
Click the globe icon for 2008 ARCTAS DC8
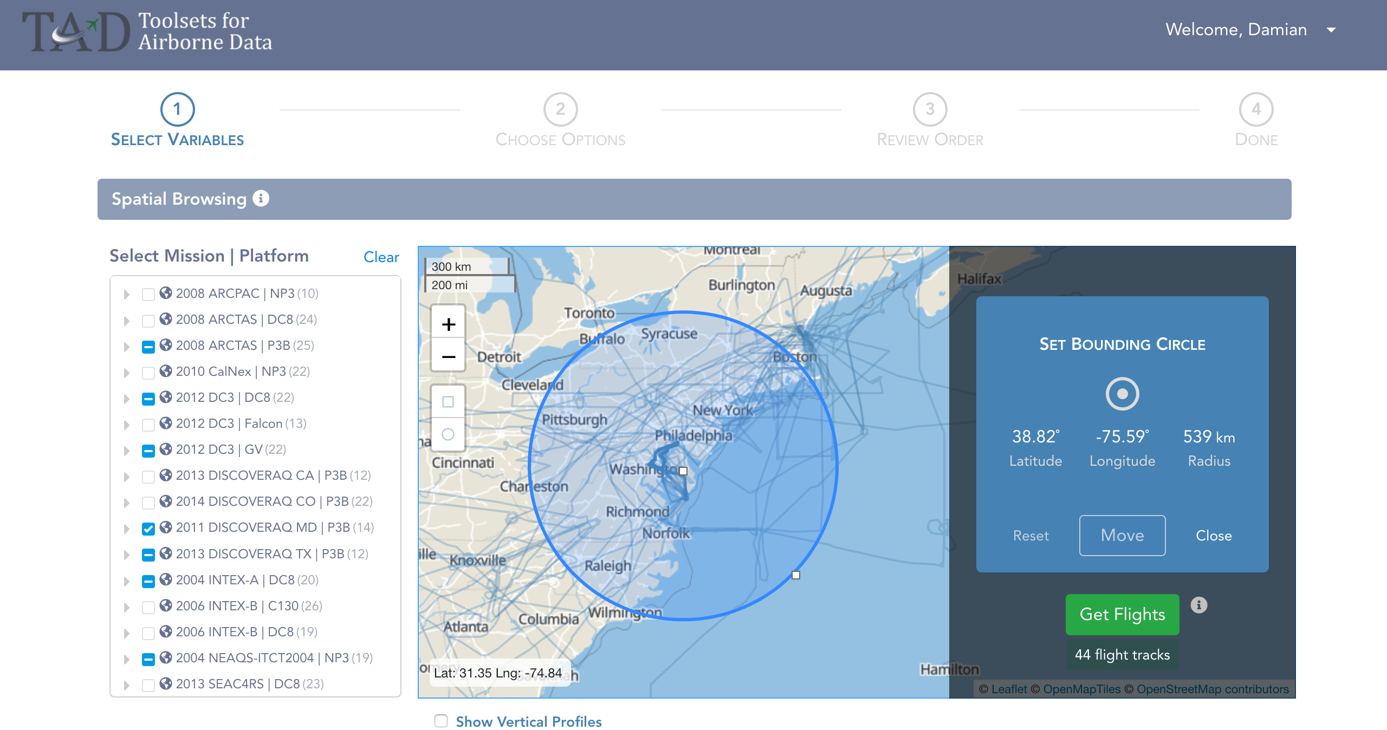click(x=166, y=319)
